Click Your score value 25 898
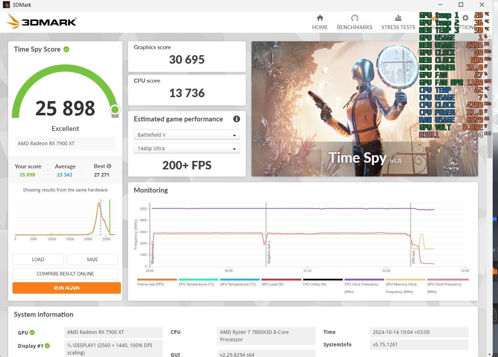Screen dimensions: 498x357 [x=27, y=175]
